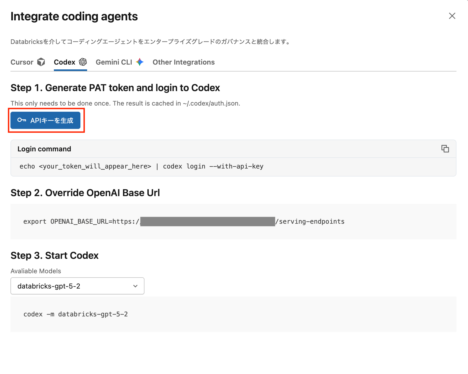Click the Cursor cube logo icon
Screen dimensions: 468x374
[41, 62]
